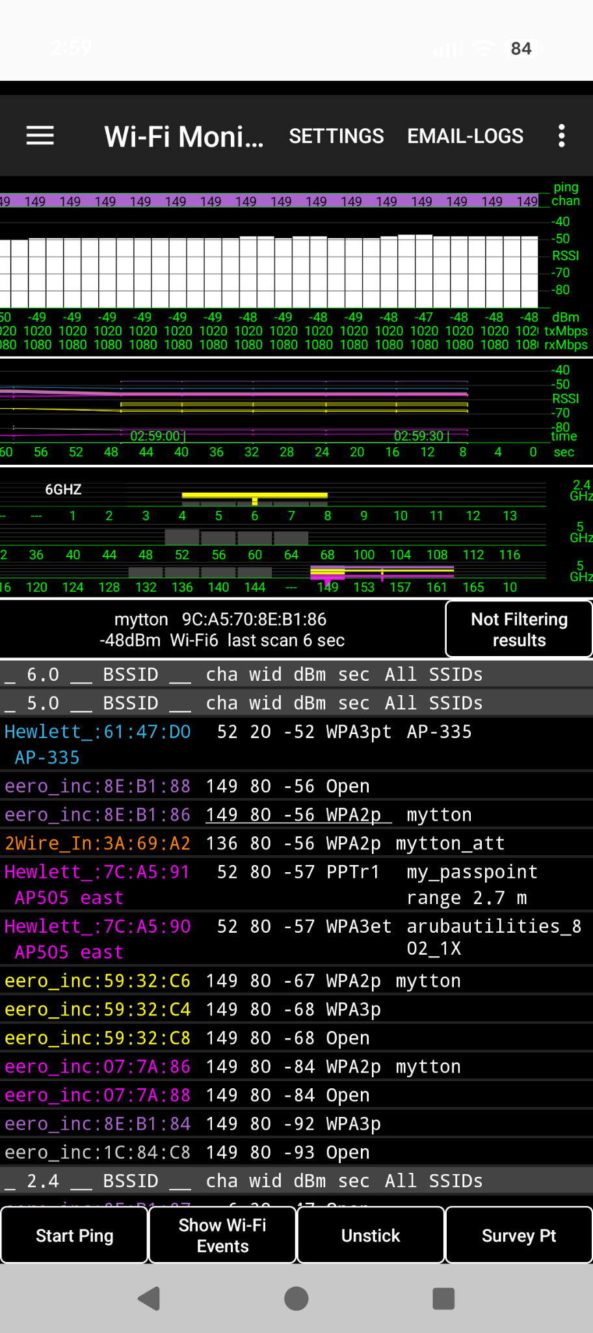Expand the 2.4 band header row
The width and height of the screenshot is (593, 1333).
click(296, 1181)
